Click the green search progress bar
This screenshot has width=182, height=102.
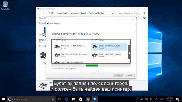click(92, 65)
